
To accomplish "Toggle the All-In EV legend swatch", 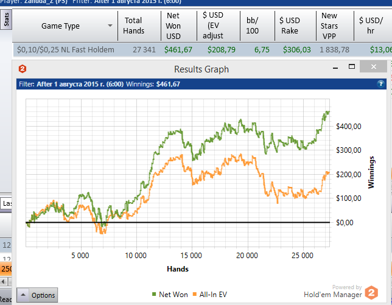I will pos(195,294).
